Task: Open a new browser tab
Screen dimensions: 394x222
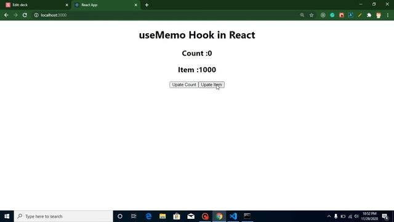Action: pos(147,5)
